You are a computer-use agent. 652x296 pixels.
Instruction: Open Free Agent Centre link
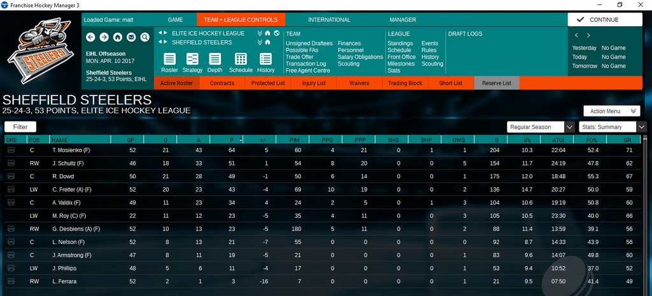coord(308,71)
